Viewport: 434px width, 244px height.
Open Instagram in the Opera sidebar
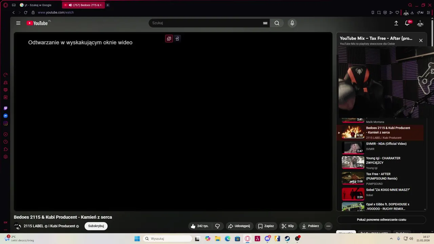(5, 123)
